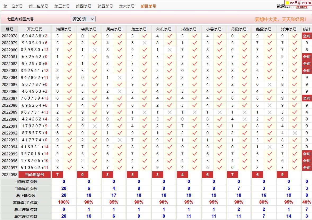Image resolution: width=312 pixels, height=220 pixels.
Task: Click the 期号 column header
Action: click(9, 29)
